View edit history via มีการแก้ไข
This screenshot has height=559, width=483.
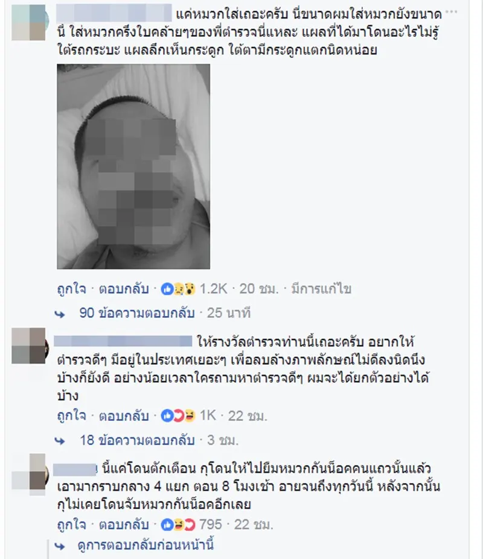[321, 288]
